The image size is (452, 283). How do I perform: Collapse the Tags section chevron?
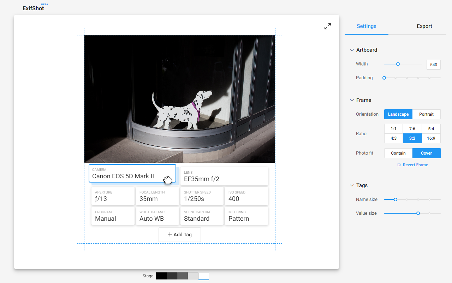pyautogui.click(x=352, y=185)
